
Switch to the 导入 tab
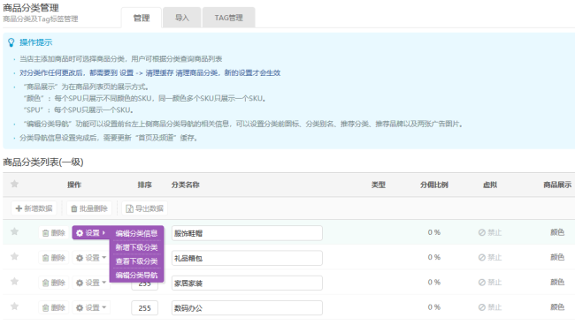(x=182, y=18)
